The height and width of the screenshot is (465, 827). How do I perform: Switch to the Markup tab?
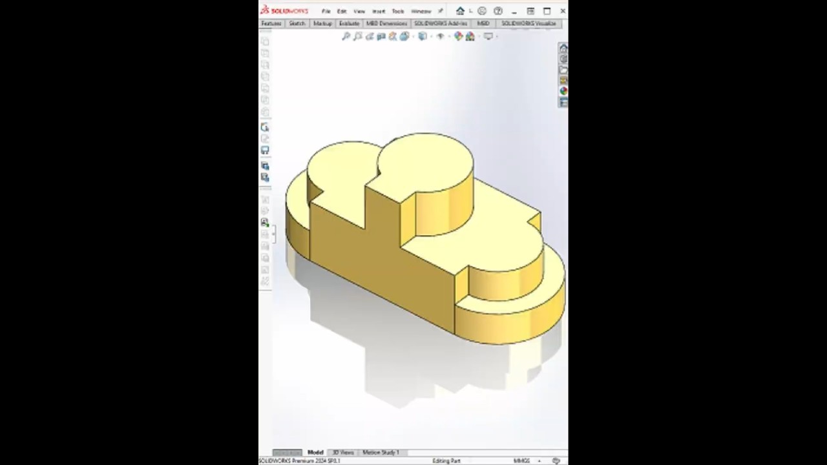[x=322, y=23]
